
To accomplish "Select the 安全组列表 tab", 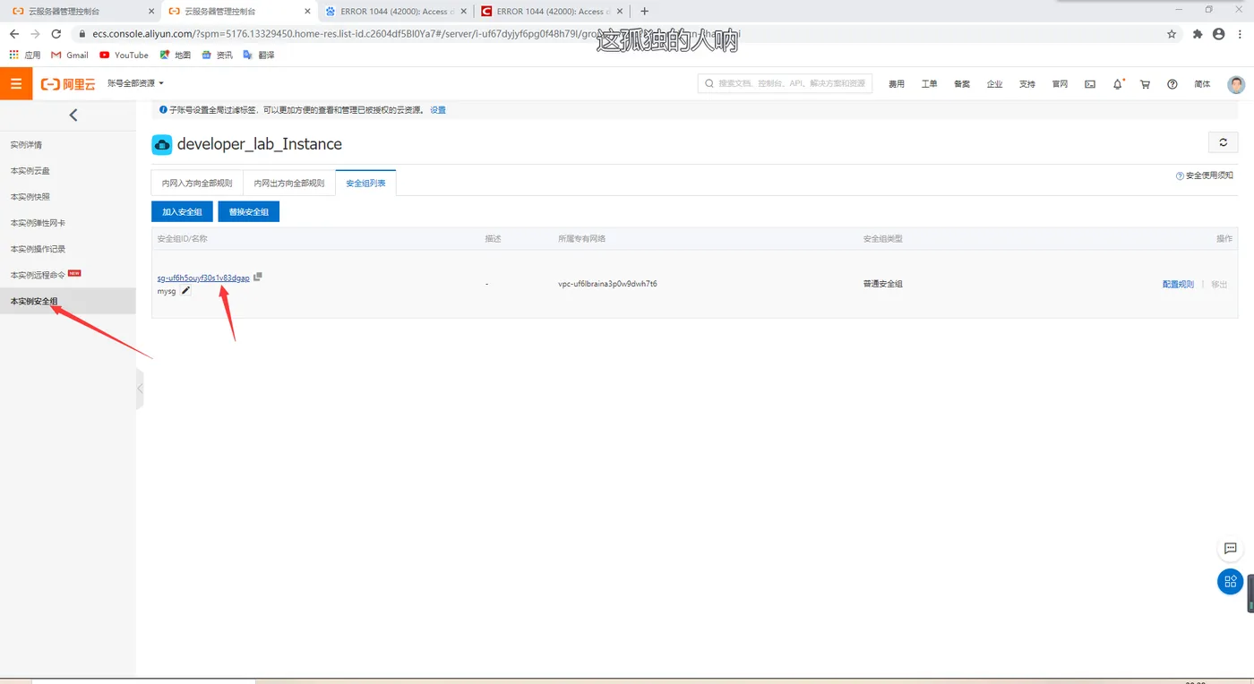I will [365, 184].
